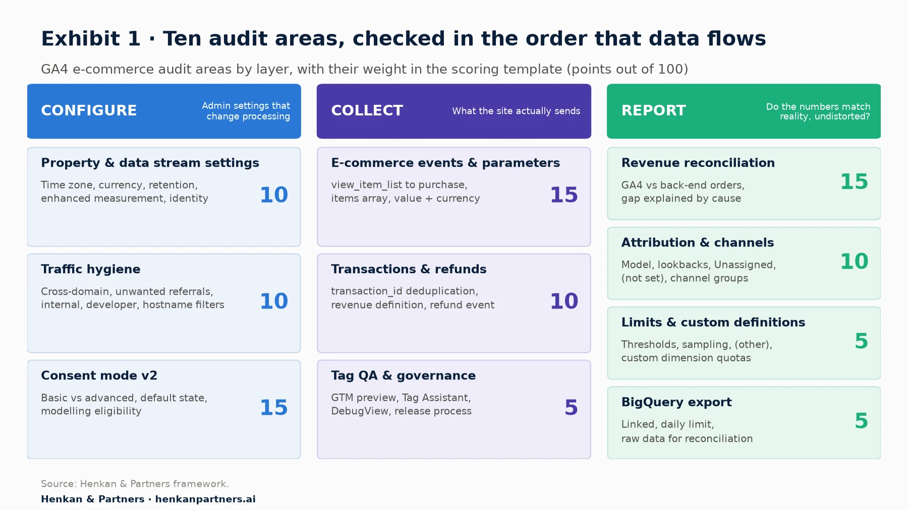Click the Consent mode v2 title
The width and height of the screenshot is (908, 510).
point(99,375)
